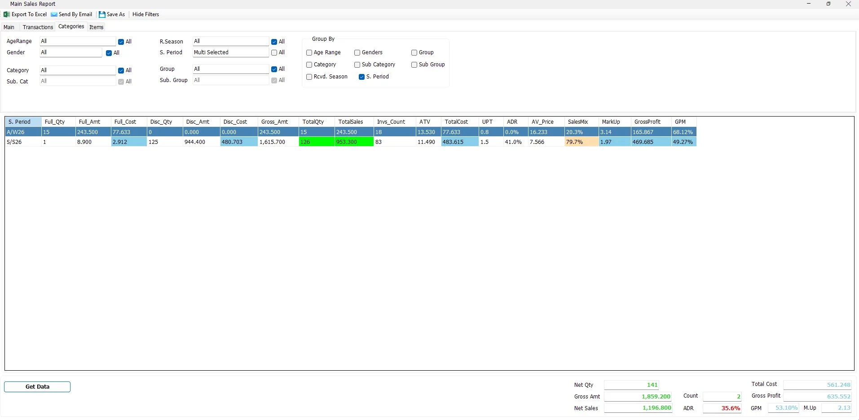
Task: Enable Group By Sub Group
Action: tap(414, 65)
